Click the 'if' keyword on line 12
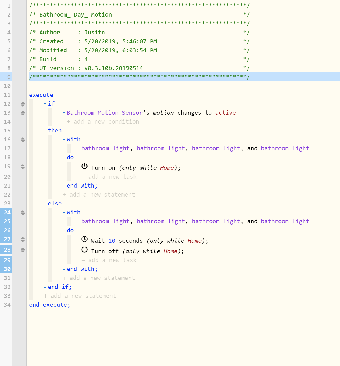The image size is (340, 366). pos(51,104)
